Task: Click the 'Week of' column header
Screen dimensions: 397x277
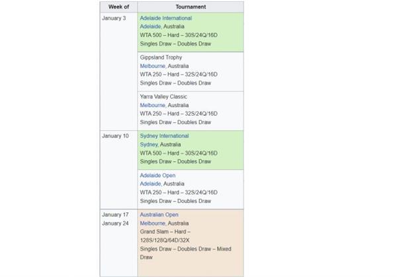Action: point(118,7)
